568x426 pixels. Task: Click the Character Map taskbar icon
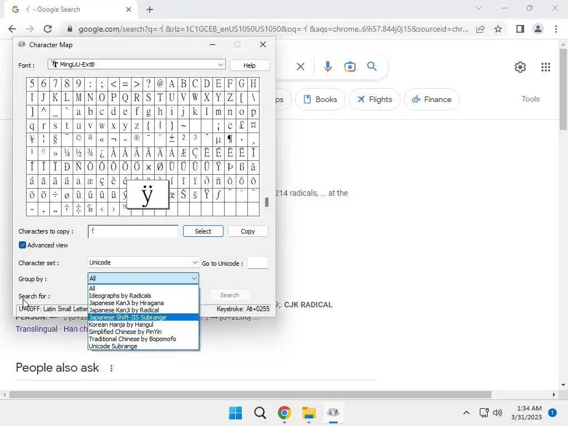point(333,413)
